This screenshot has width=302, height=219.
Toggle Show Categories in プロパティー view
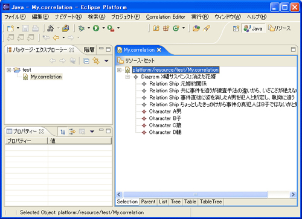click(x=63, y=132)
